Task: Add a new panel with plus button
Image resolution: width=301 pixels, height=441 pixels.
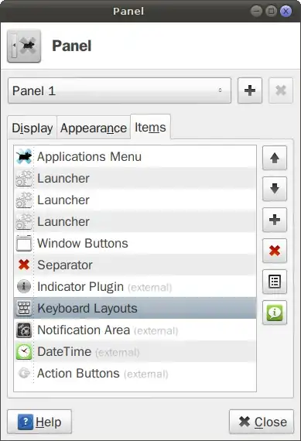Action: coord(250,91)
